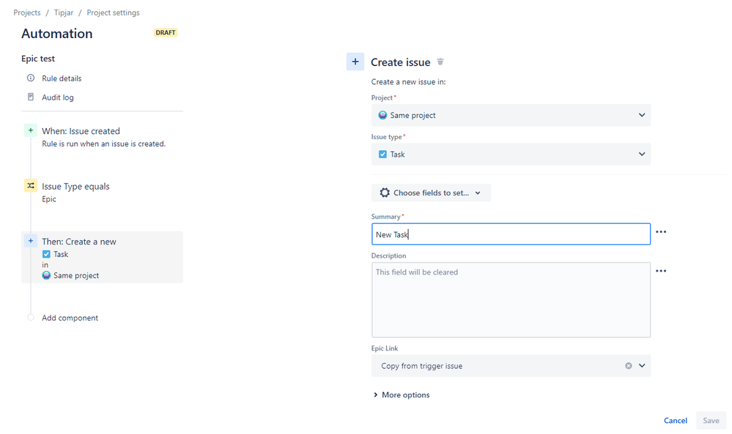
Task: Open the three-dots menu beside the Description field
Action: pos(661,271)
